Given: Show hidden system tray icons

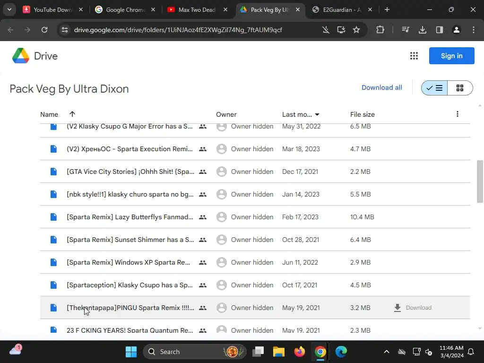Looking at the screenshot, I should 387,352.
